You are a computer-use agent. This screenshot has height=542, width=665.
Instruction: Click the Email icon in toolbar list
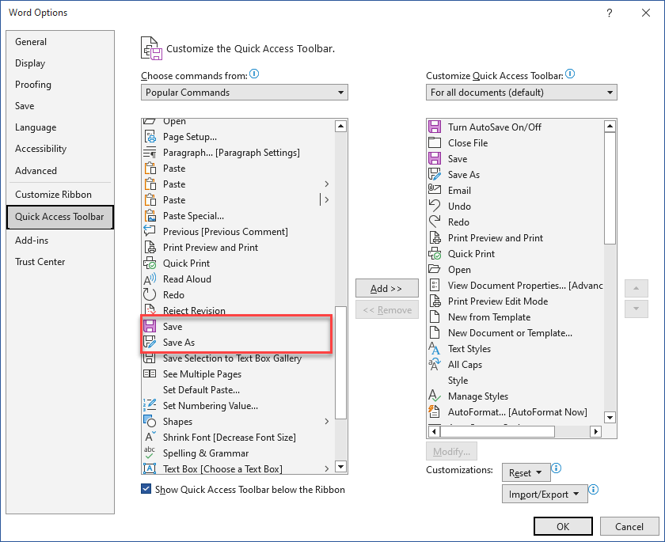click(435, 190)
